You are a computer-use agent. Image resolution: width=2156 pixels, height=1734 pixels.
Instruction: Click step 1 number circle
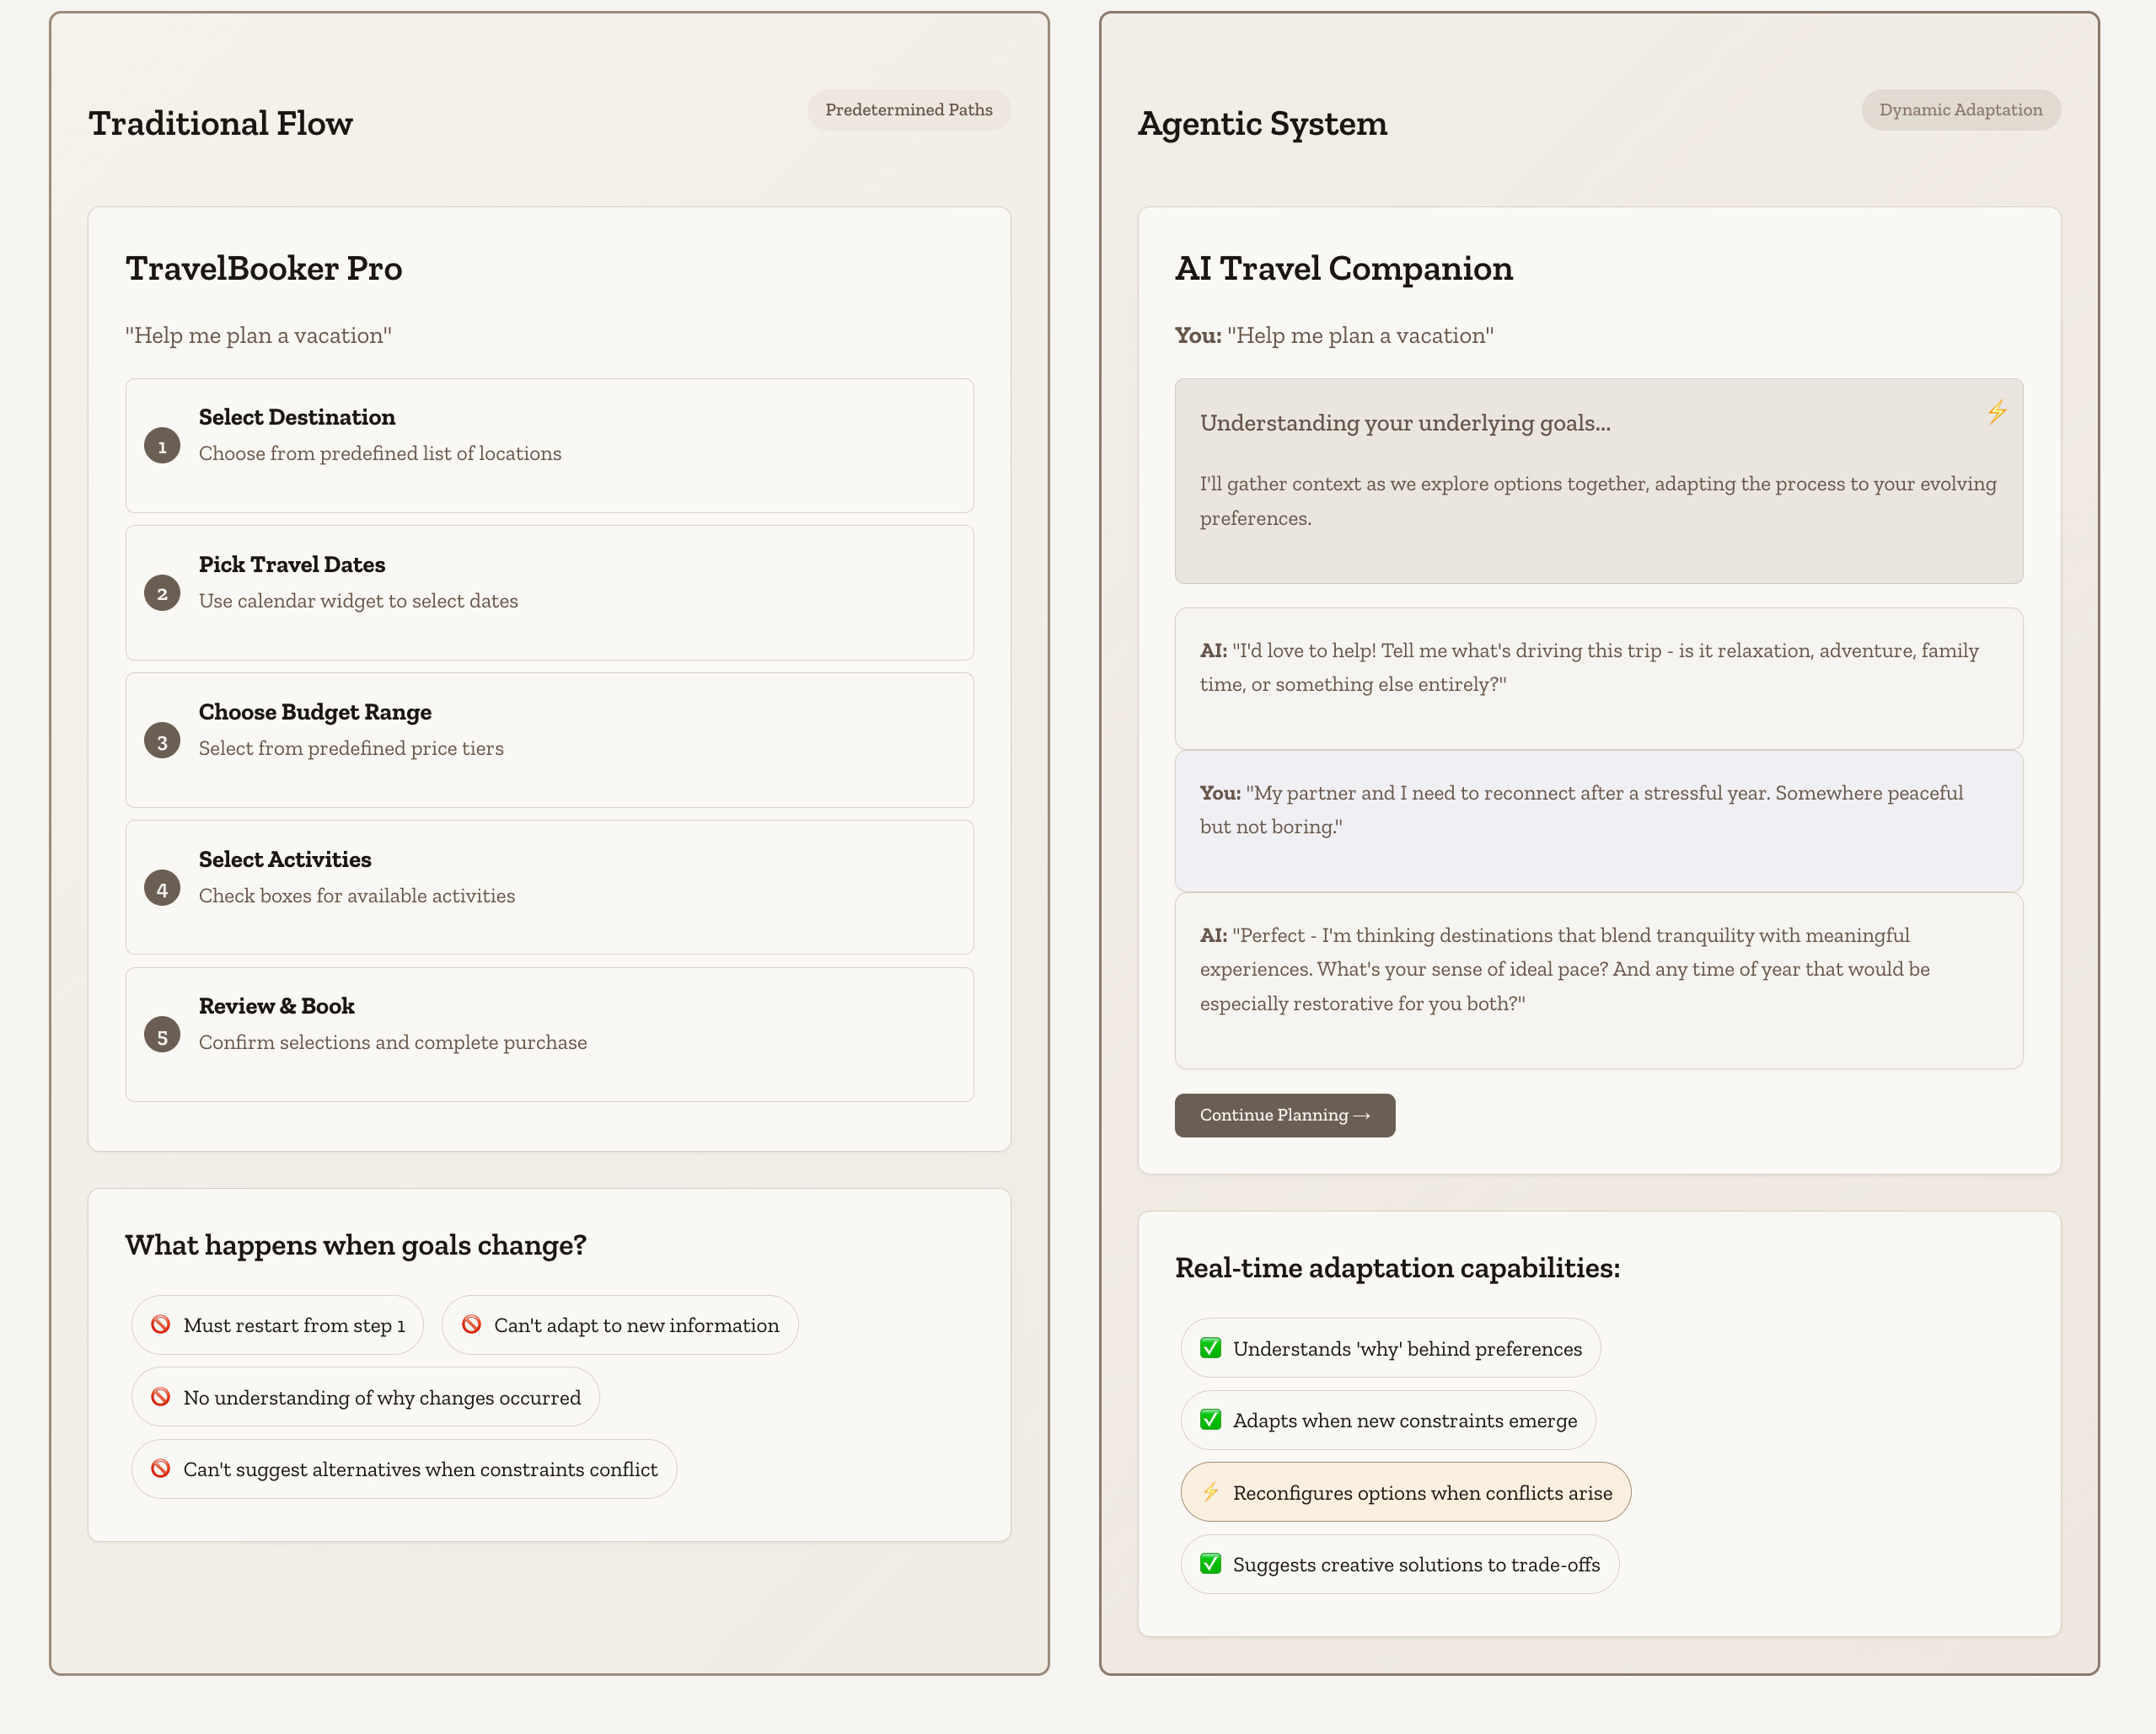pos(162,446)
